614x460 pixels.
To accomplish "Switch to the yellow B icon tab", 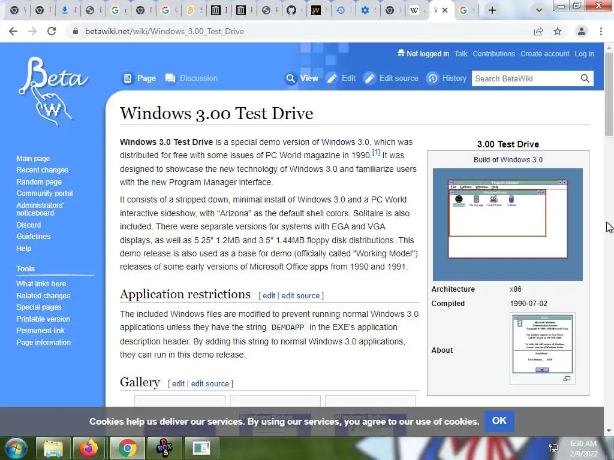I will 190,10.
